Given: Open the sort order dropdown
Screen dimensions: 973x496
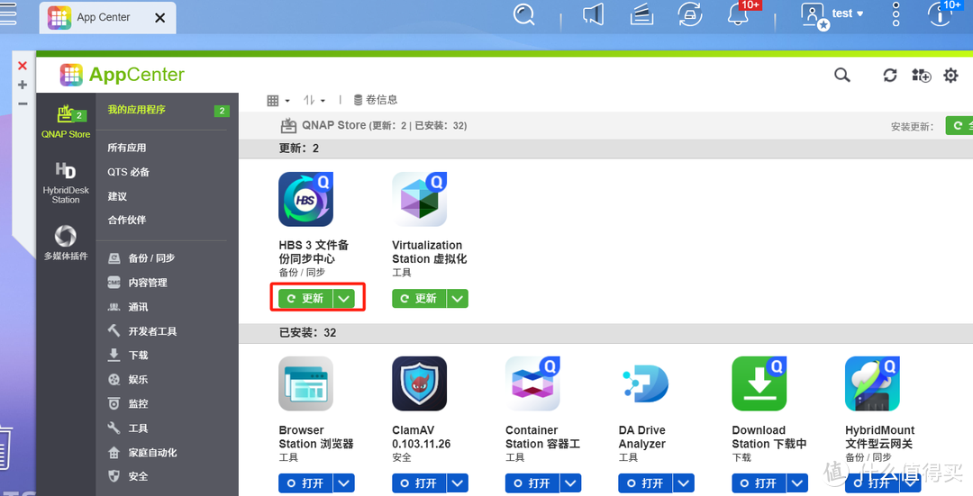Looking at the screenshot, I should [x=314, y=101].
